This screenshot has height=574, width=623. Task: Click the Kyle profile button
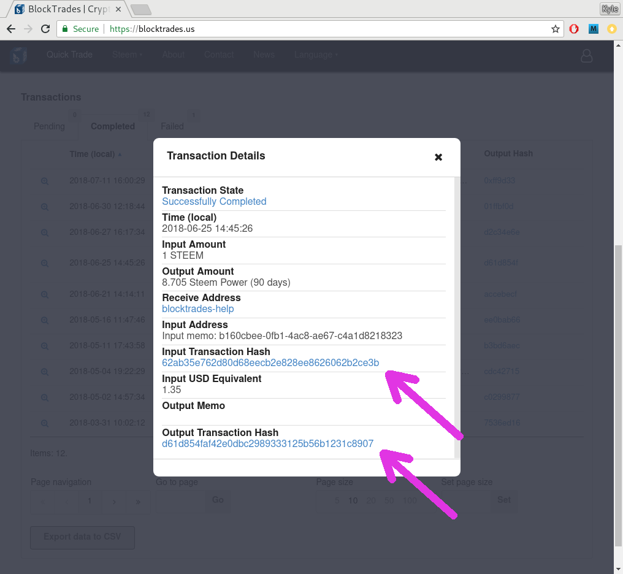click(610, 9)
